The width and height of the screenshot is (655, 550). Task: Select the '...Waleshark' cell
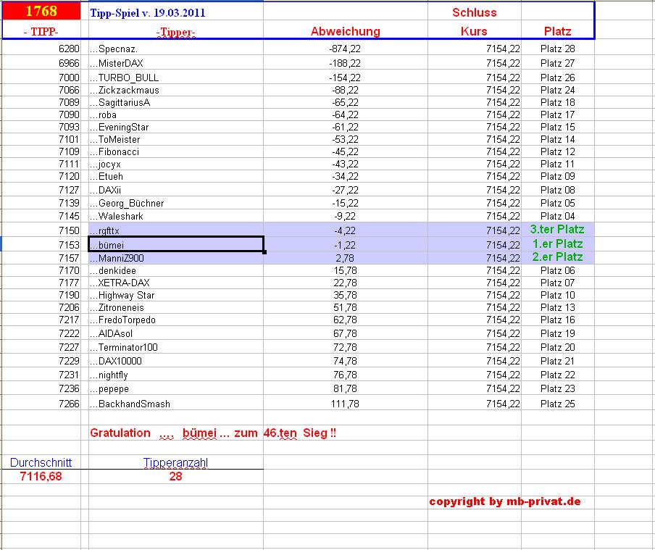pos(176,216)
